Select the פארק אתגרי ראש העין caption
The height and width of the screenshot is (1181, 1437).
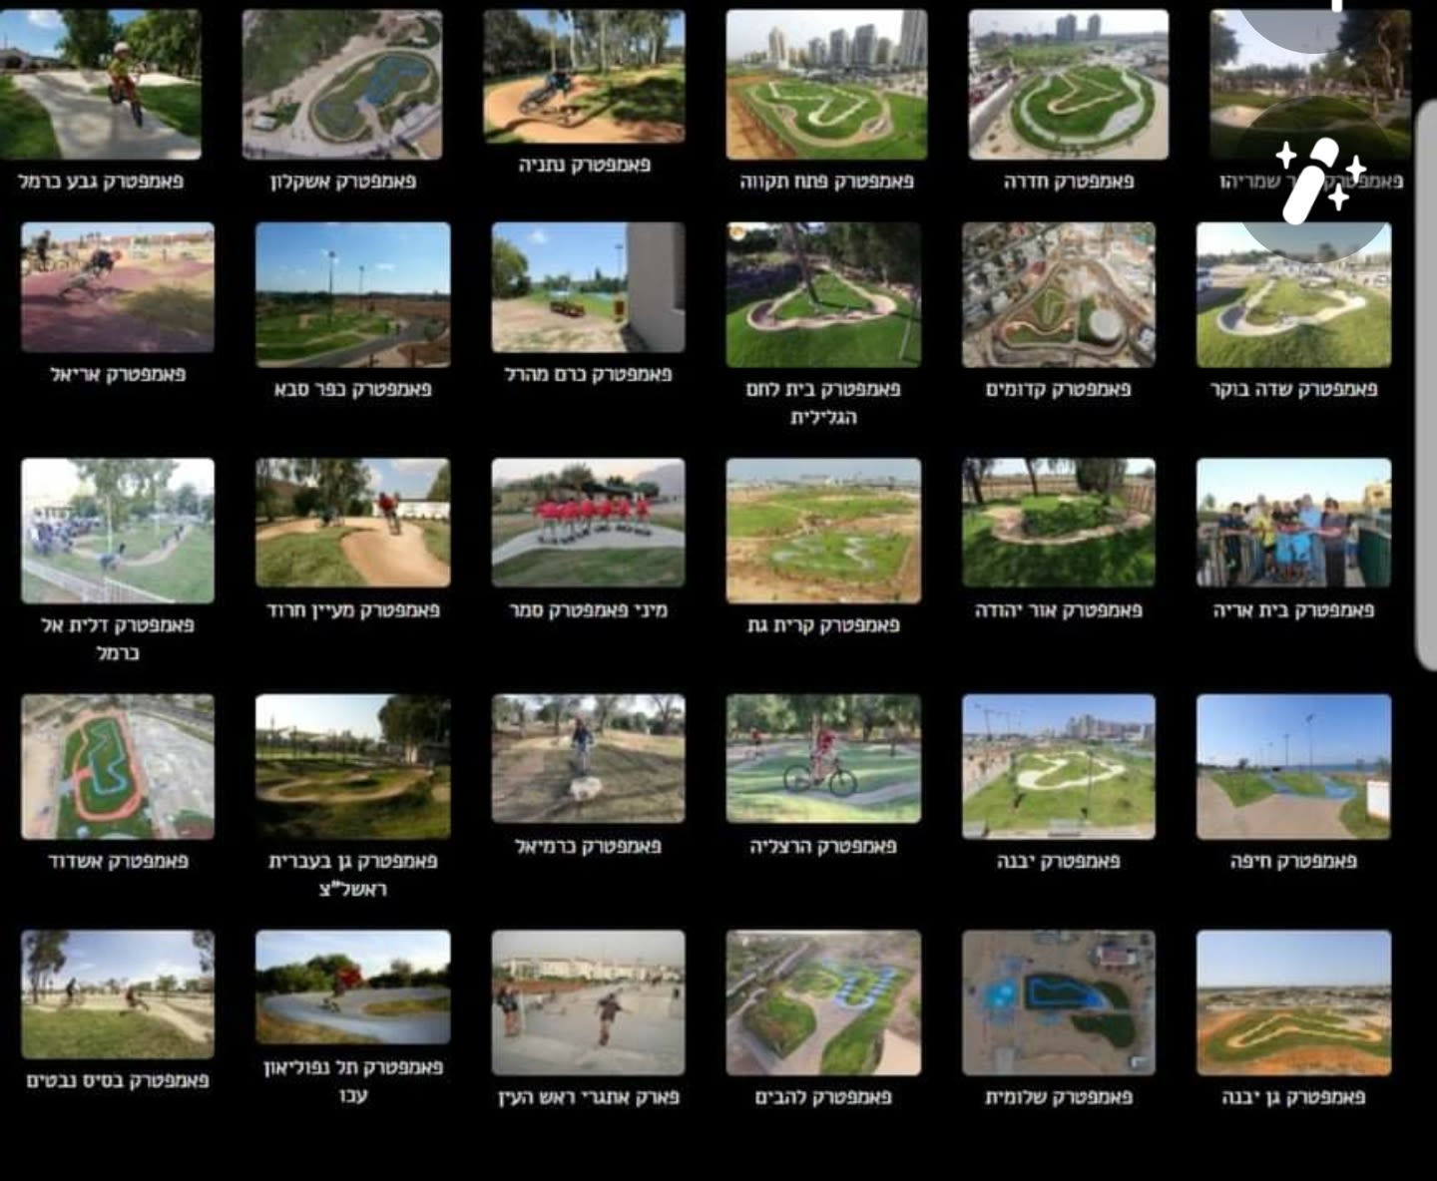[589, 1097]
